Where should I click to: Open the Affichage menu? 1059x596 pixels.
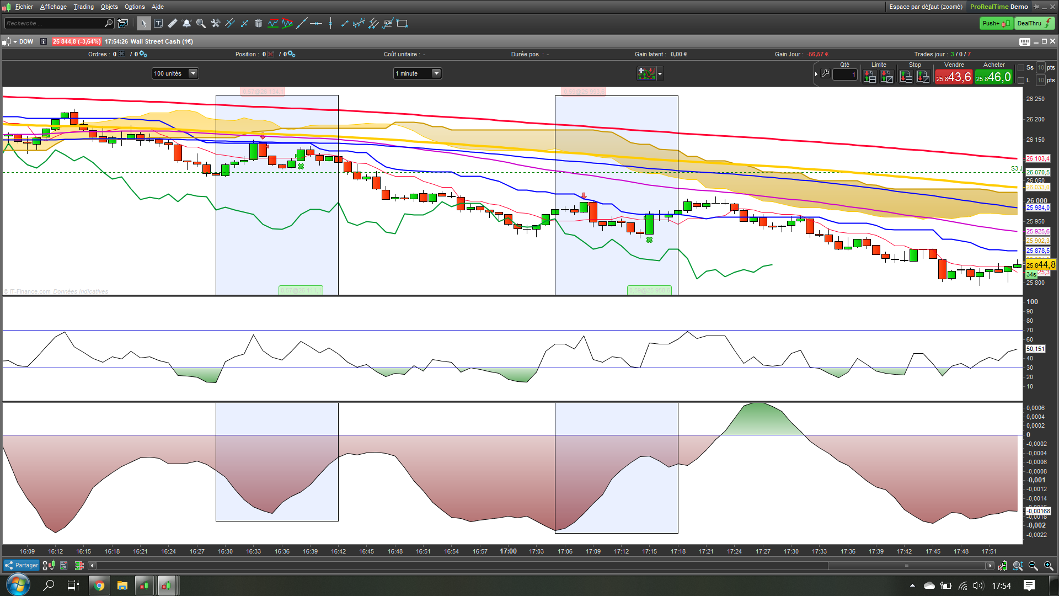53,7
